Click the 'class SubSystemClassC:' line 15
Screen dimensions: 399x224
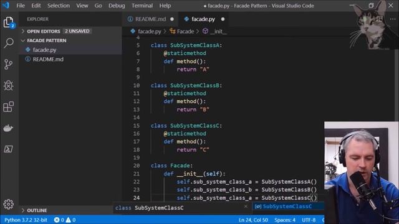(186, 126)
